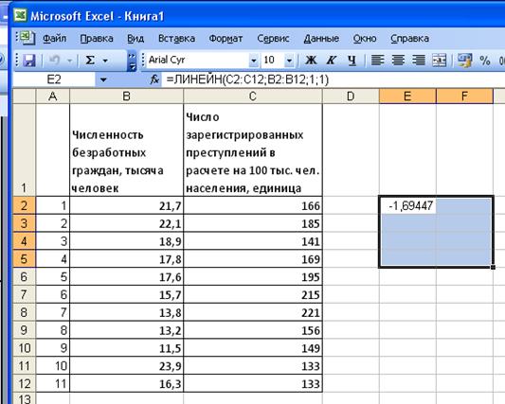Click cell with value 221

click(253, 312)
